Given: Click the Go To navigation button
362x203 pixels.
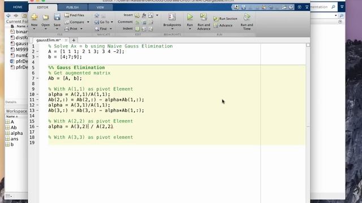Looking at the screenshot, I should pyautogui.click(x=102, y=22).
